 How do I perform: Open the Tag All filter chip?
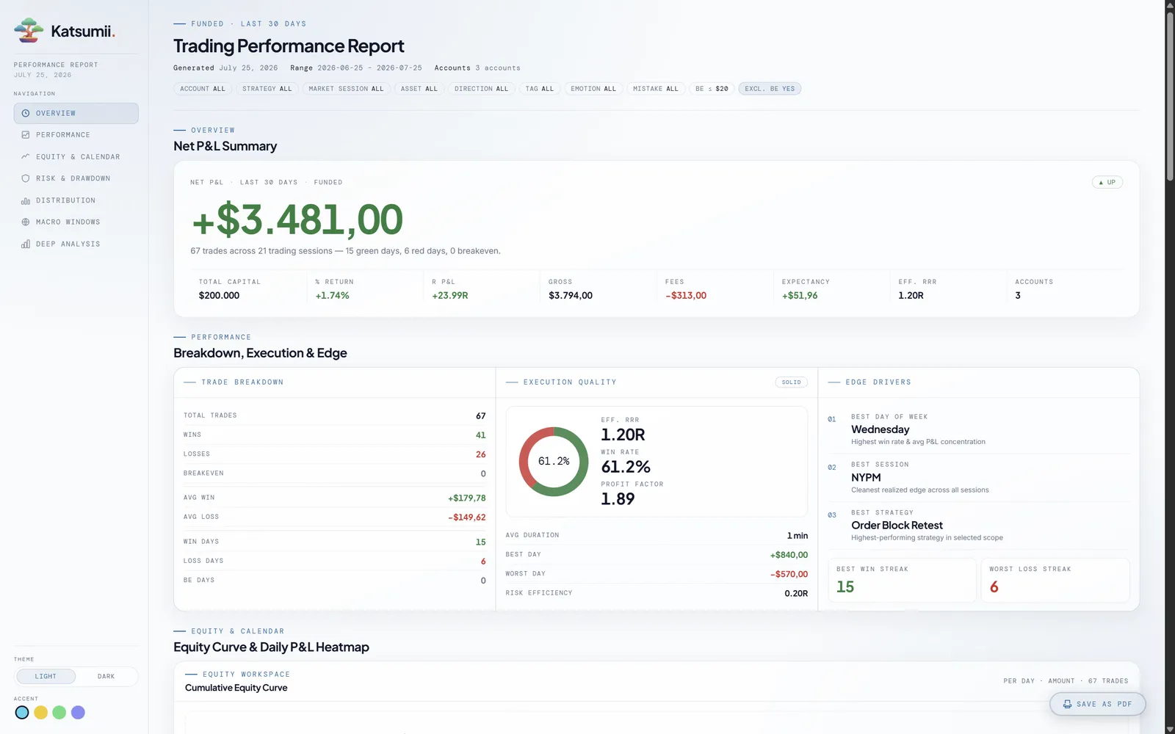pos(540,89)
